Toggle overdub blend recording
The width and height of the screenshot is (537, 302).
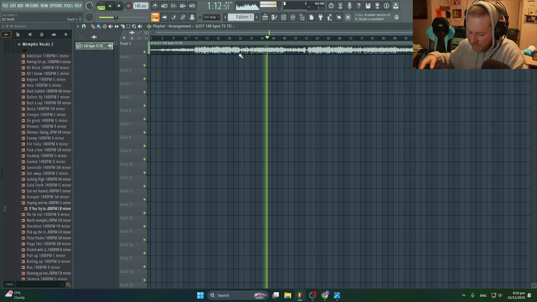click(x=182, y=6)
